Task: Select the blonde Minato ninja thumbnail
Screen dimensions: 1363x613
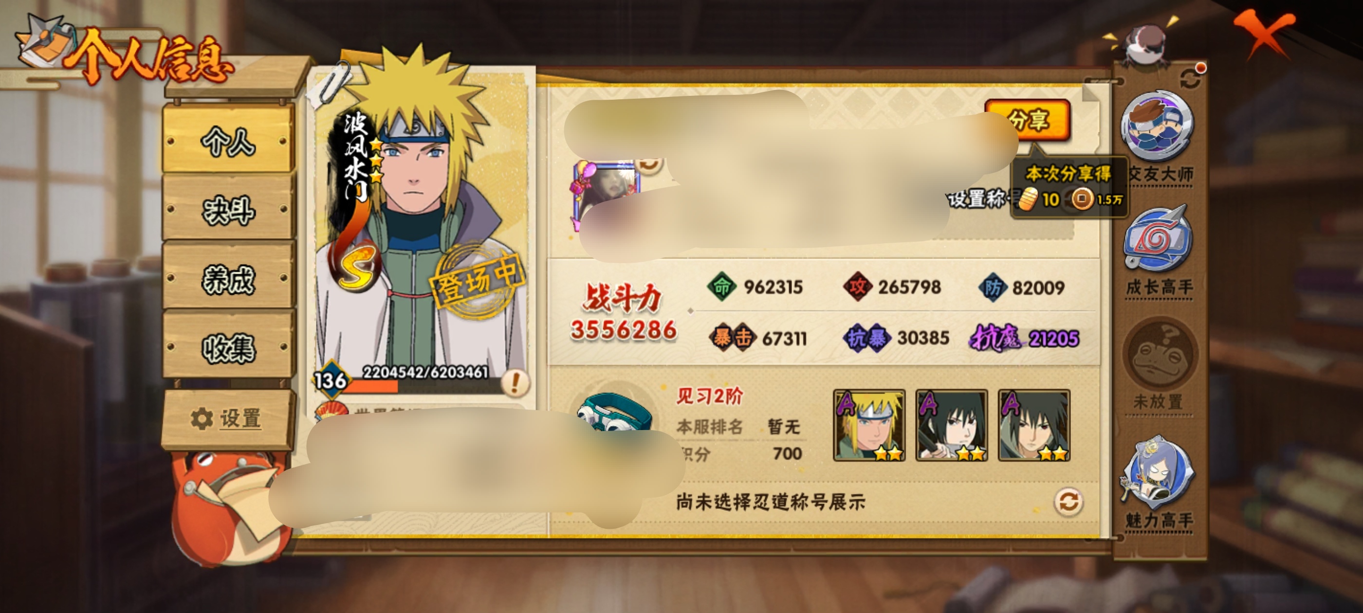Action: (x=869, y=426)
